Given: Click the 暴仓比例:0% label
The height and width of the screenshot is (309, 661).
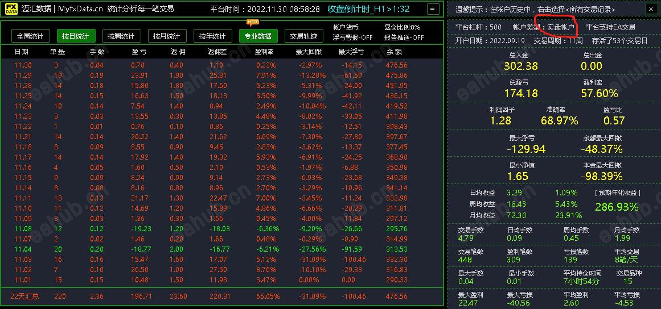Looking at the screenshot, I should point(403,27).
